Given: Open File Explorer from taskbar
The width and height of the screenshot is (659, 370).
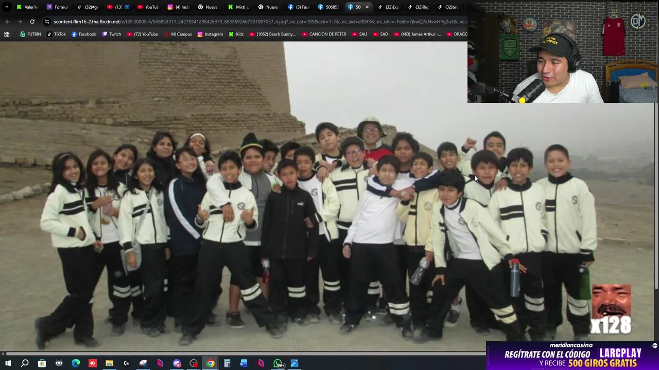Looking at the screenshot, I should point(109,363).
